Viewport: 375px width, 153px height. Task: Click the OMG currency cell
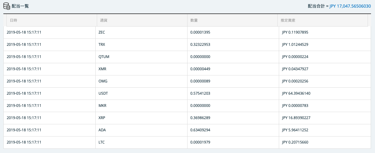click(x=103, y=81)
